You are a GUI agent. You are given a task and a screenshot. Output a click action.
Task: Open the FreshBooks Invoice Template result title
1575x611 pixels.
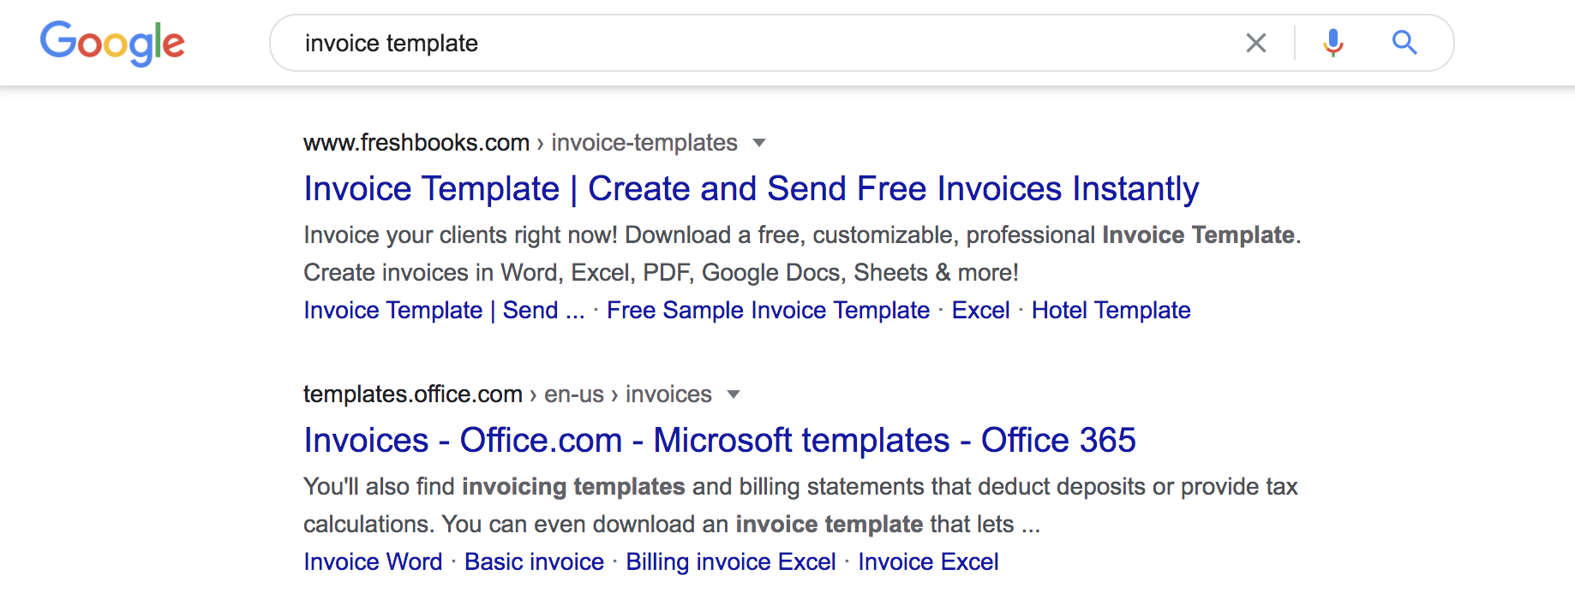tap(751, 189)
